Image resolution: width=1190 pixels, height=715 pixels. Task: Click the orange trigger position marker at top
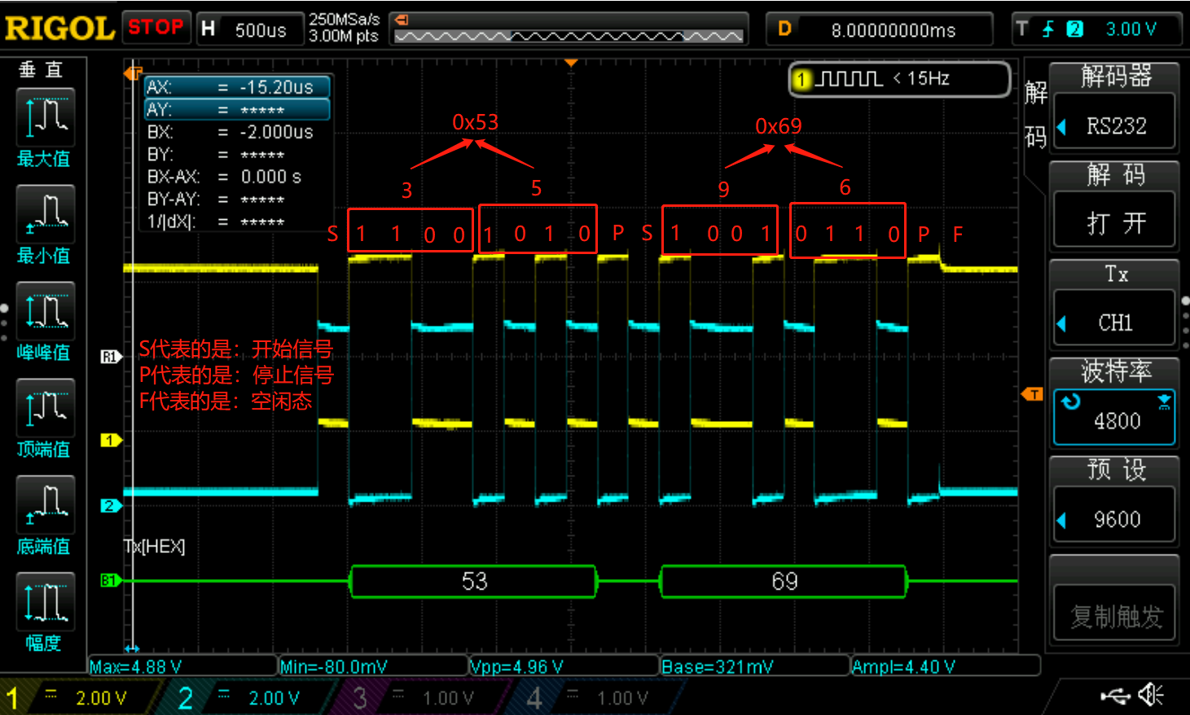pyautogui.click(x=571, y=63)
